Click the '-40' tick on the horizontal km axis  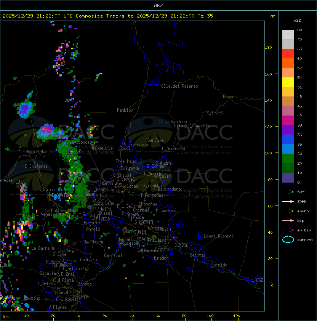coord(25,316)
